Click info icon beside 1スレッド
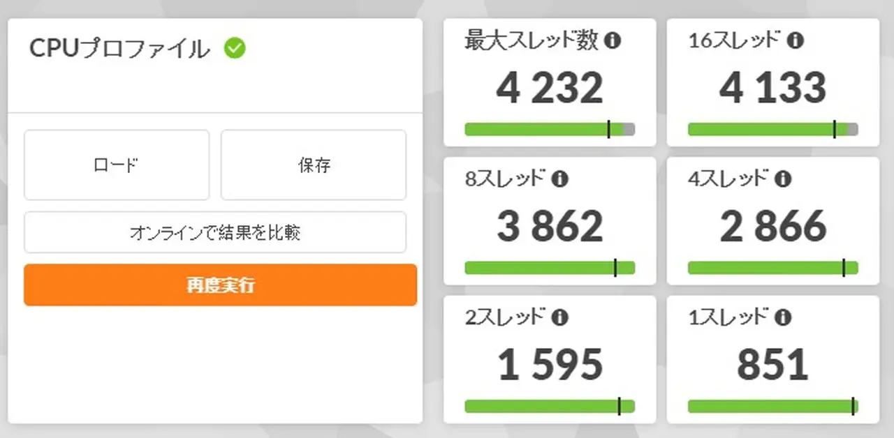Image resolution: width=894 pixels, height=438 pixels. point(784,318)
